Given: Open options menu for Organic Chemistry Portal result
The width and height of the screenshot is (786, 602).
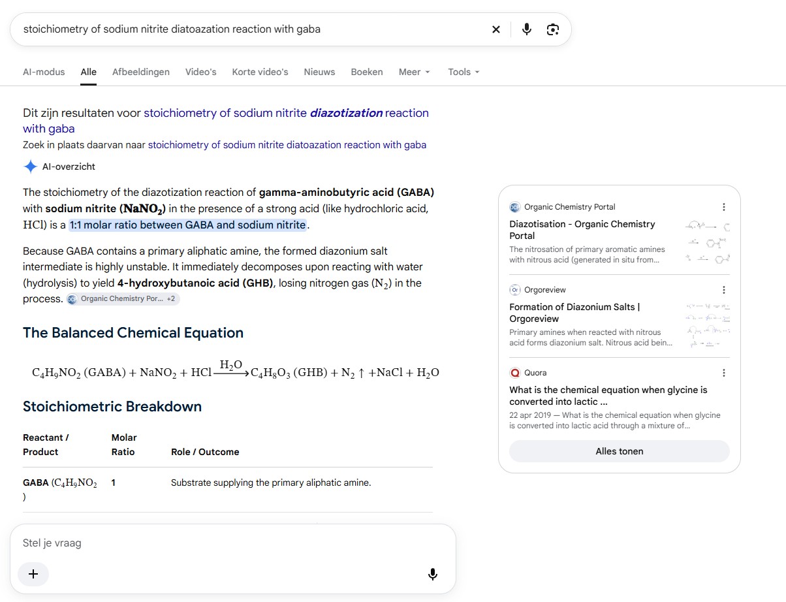Looking at the screenshot, I should [723, 207].
